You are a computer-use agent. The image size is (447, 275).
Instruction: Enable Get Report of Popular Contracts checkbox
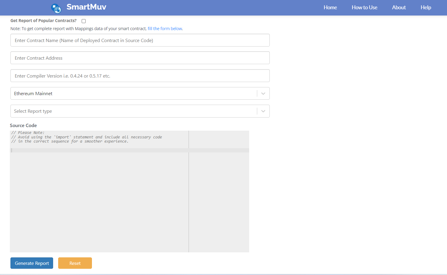84,21
